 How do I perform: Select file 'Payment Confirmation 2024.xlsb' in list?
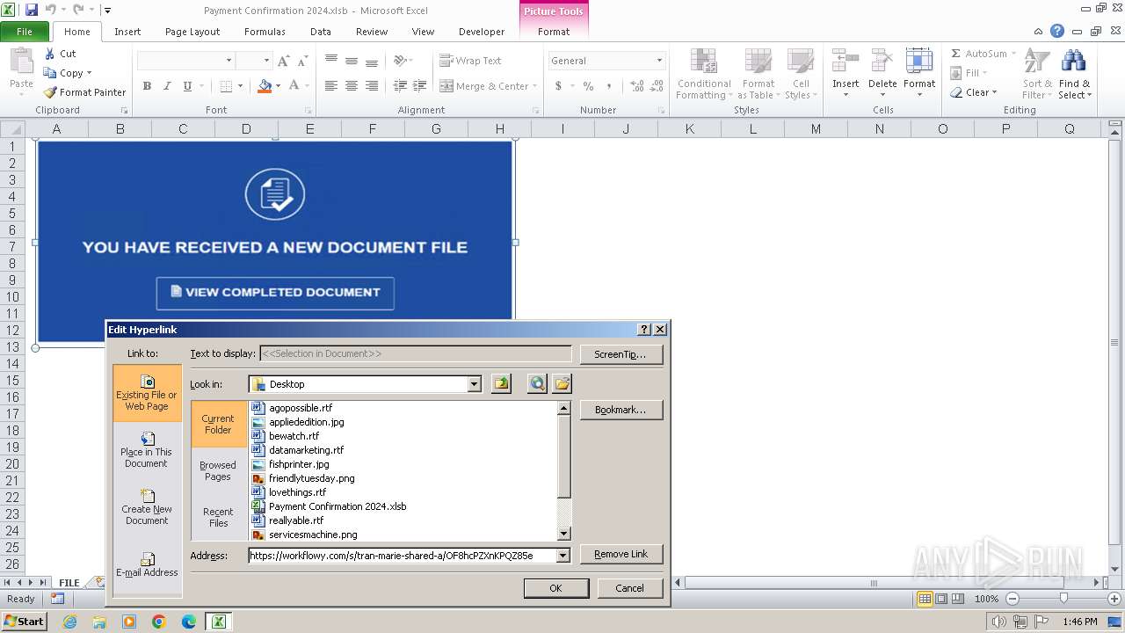click(x=337, y=506)
